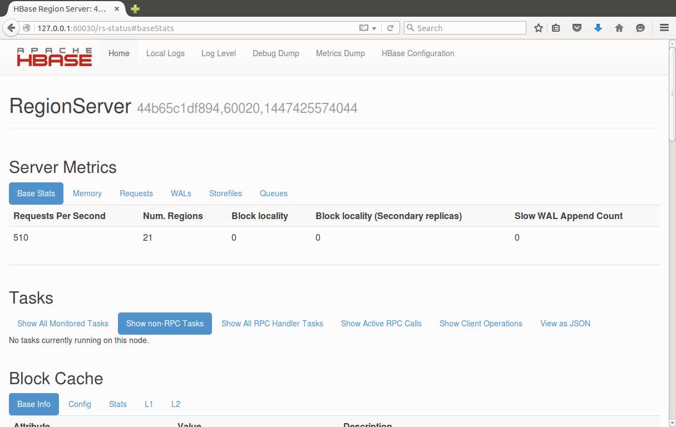Open the URL bar history dropdown arrow
Image resolution: width=676 pixels, height=427 pixels.
click(x=374, y=27)
